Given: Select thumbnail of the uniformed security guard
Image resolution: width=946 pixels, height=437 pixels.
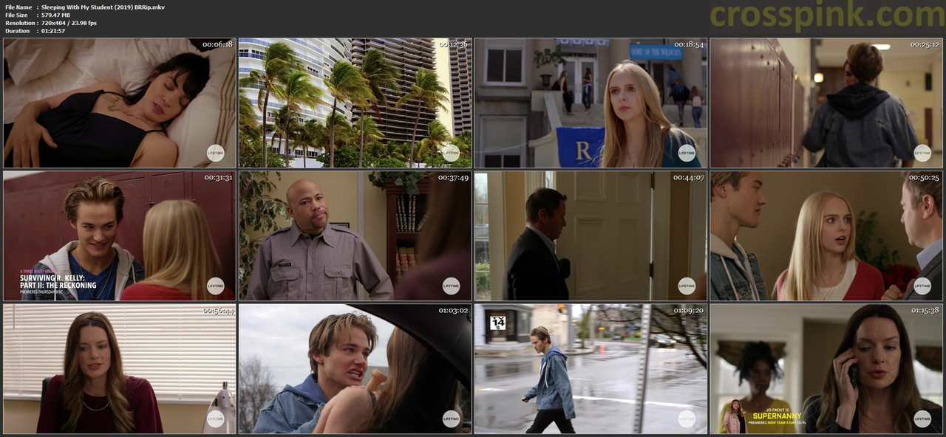Looking at the screenshot, I should [355, 235].
